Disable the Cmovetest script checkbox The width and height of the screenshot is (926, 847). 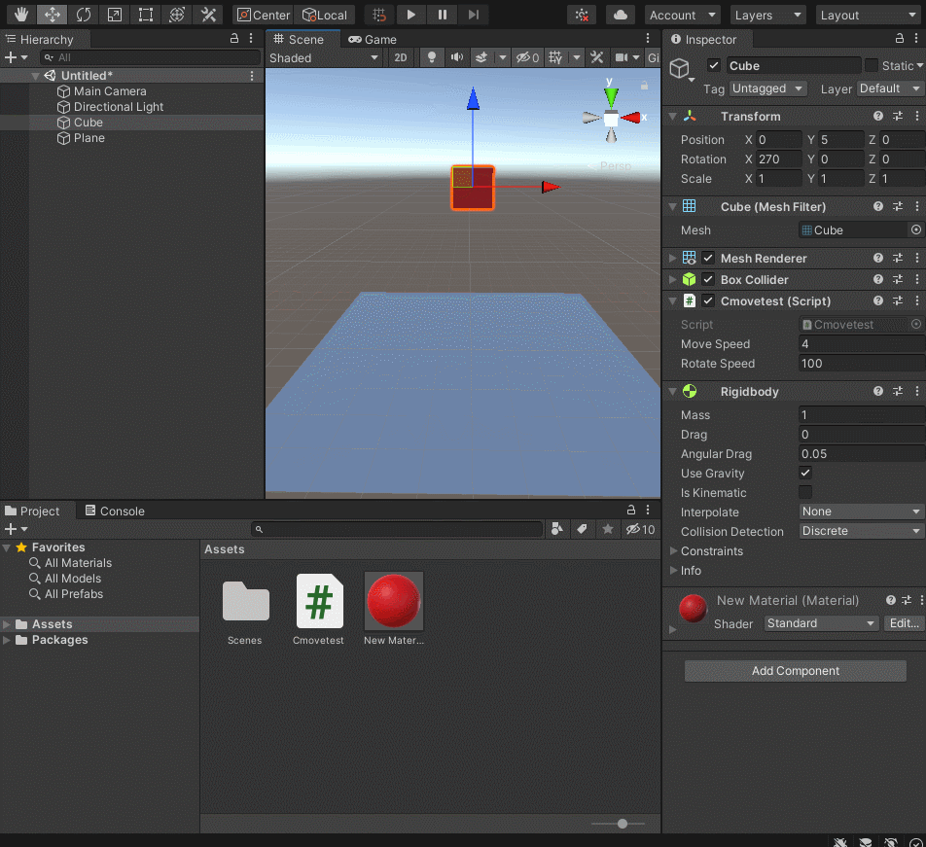pyautogui.click(x=708, y=300)
